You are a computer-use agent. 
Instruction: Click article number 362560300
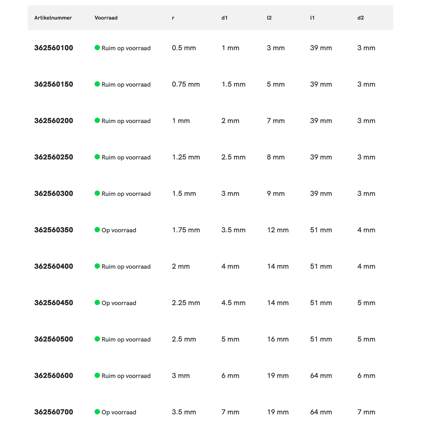[53, 194]
